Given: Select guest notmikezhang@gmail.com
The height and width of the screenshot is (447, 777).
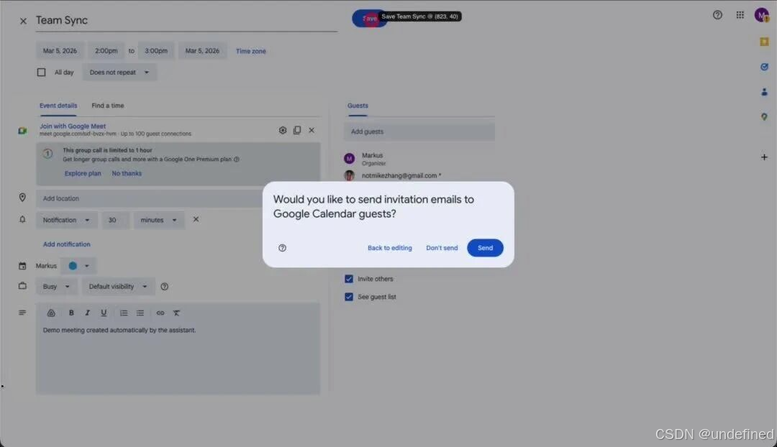Looking at the screenshot, I should click(x=401, y=175).
